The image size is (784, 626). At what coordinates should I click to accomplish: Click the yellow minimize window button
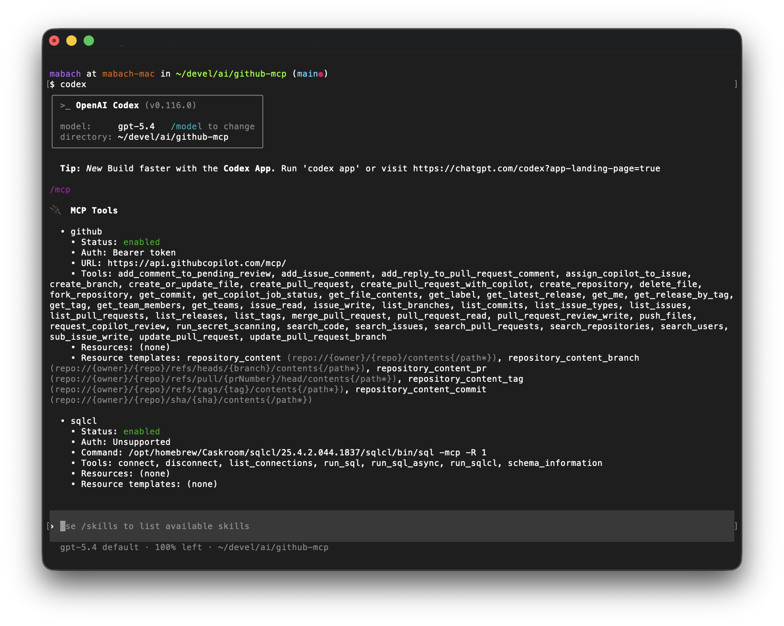(71, 41)
